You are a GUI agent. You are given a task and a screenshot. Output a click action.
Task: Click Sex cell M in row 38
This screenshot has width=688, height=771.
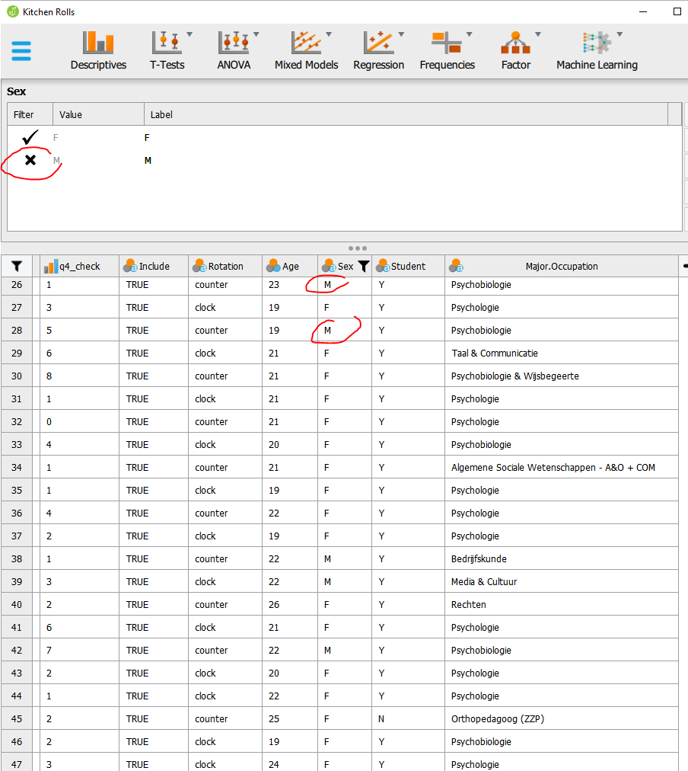tap(345, 558)
